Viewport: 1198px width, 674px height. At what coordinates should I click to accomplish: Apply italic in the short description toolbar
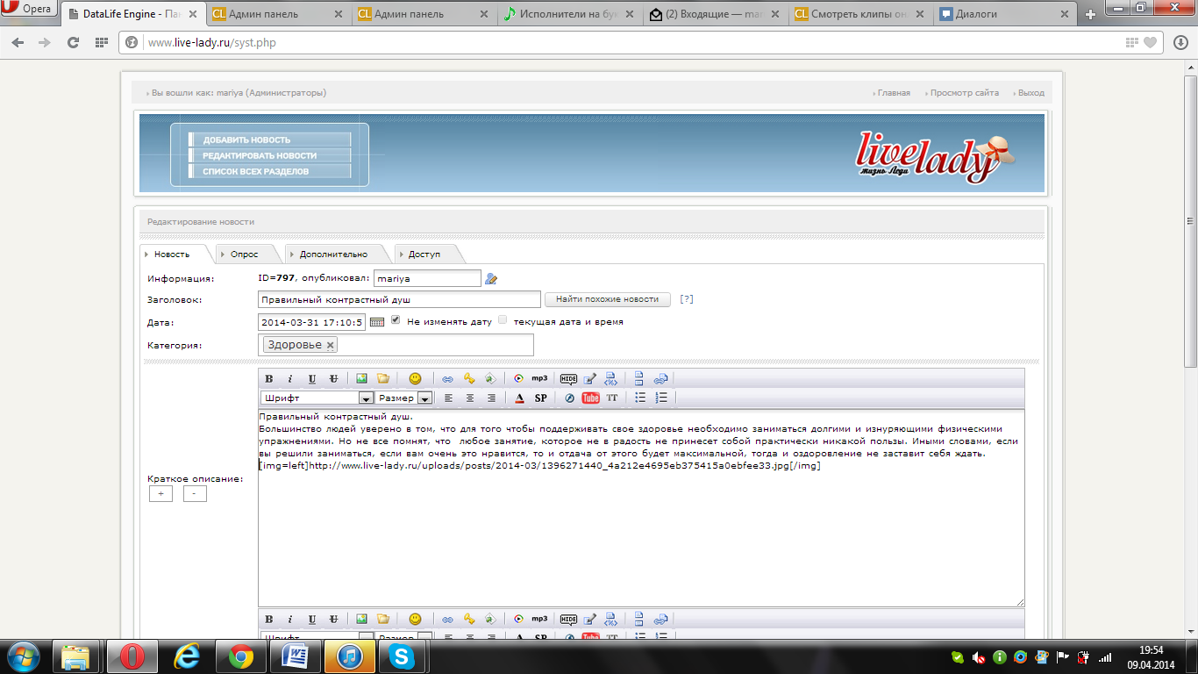(x=290, y=378)
